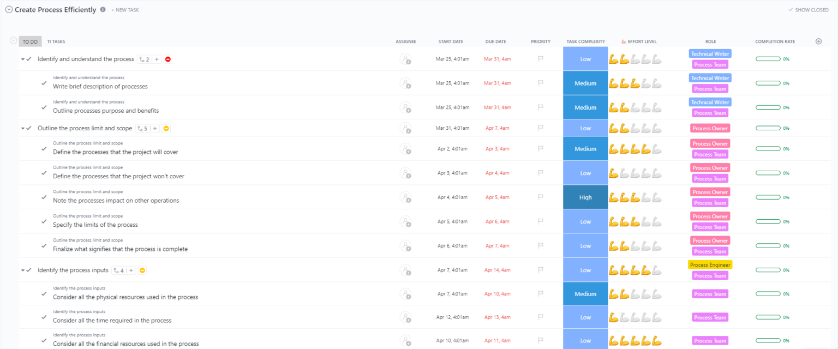Check off Define processes project won't cover
This screenshot has height=349, width=838.
(44, 173)
